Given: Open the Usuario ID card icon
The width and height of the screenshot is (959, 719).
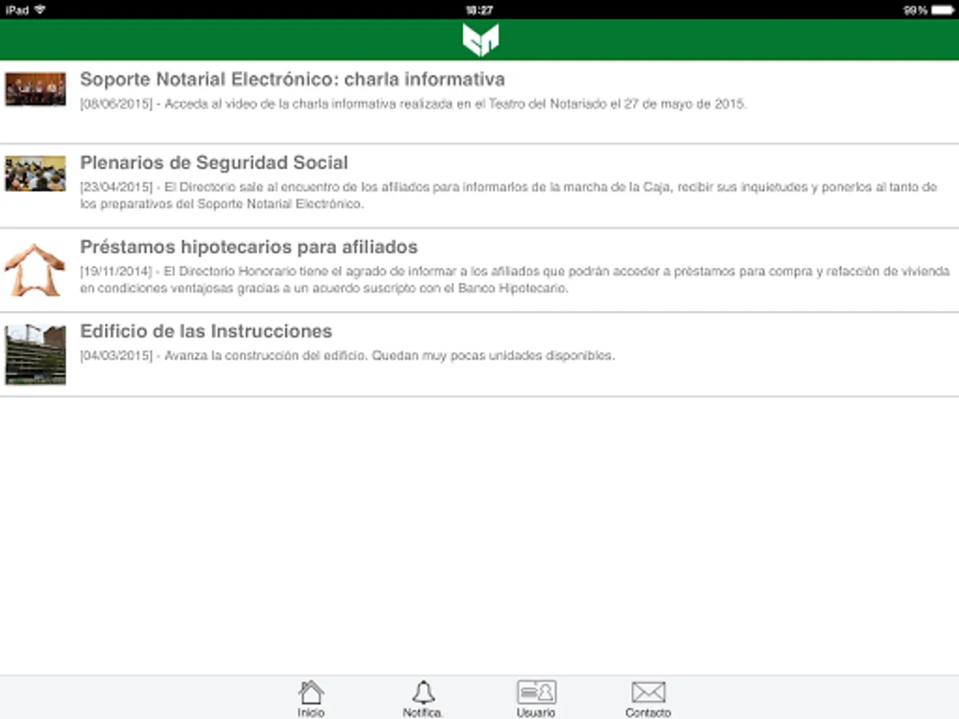Looking at the screenshot, I should 536,692.
